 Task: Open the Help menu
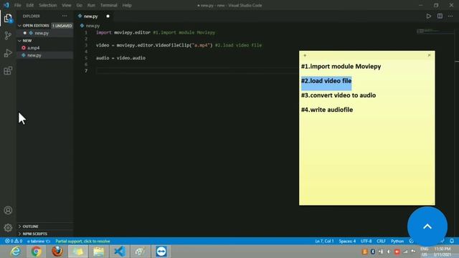coord(127,5)
